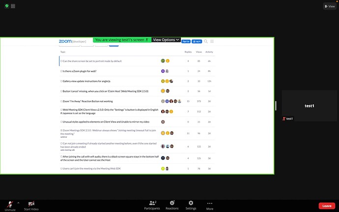Viewport: 339px width, 212px height.
Task: Click the Zoom developer logo
Action: tap(72, 41)
